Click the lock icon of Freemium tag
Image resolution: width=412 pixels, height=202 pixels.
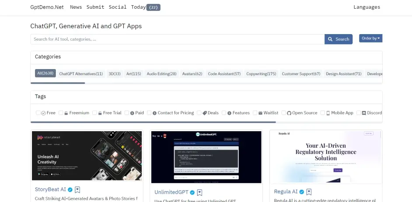click(66, 113)
